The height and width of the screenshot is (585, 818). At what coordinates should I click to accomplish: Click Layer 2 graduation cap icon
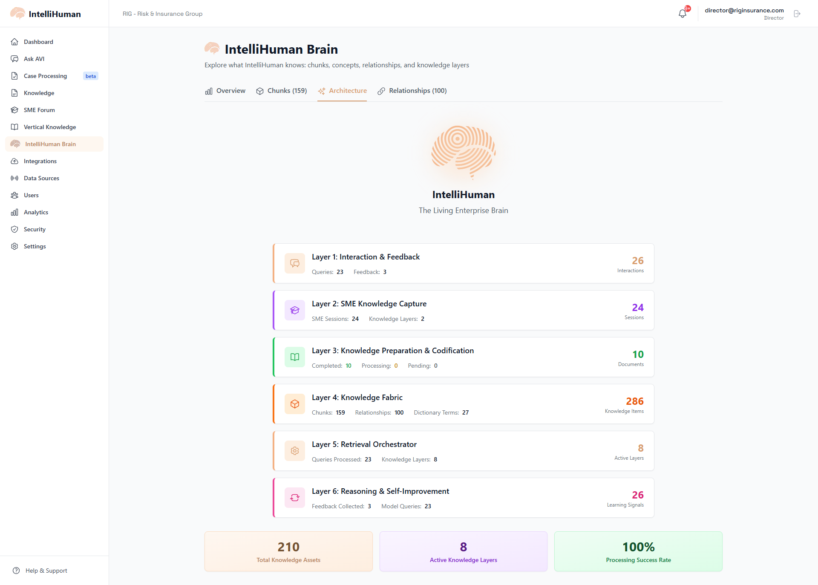[294, 310]
